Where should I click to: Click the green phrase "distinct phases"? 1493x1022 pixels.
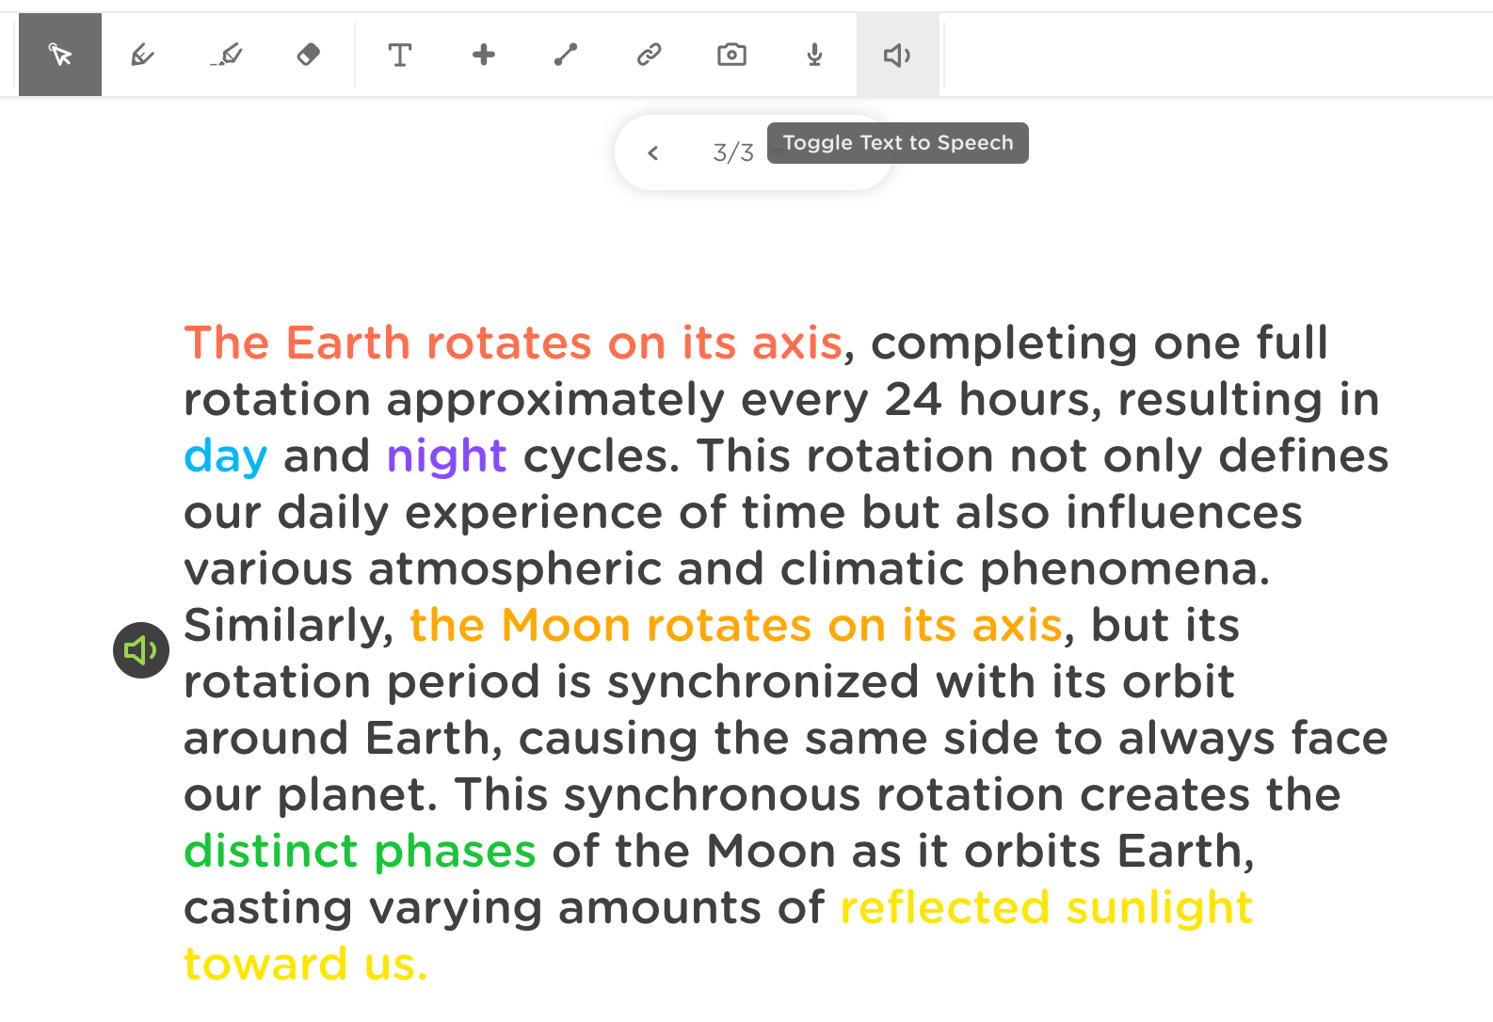(x=360, y=852)
